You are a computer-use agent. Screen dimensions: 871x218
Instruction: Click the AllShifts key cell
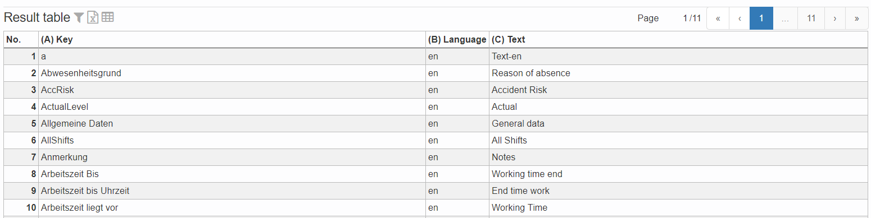coord(232,141)
